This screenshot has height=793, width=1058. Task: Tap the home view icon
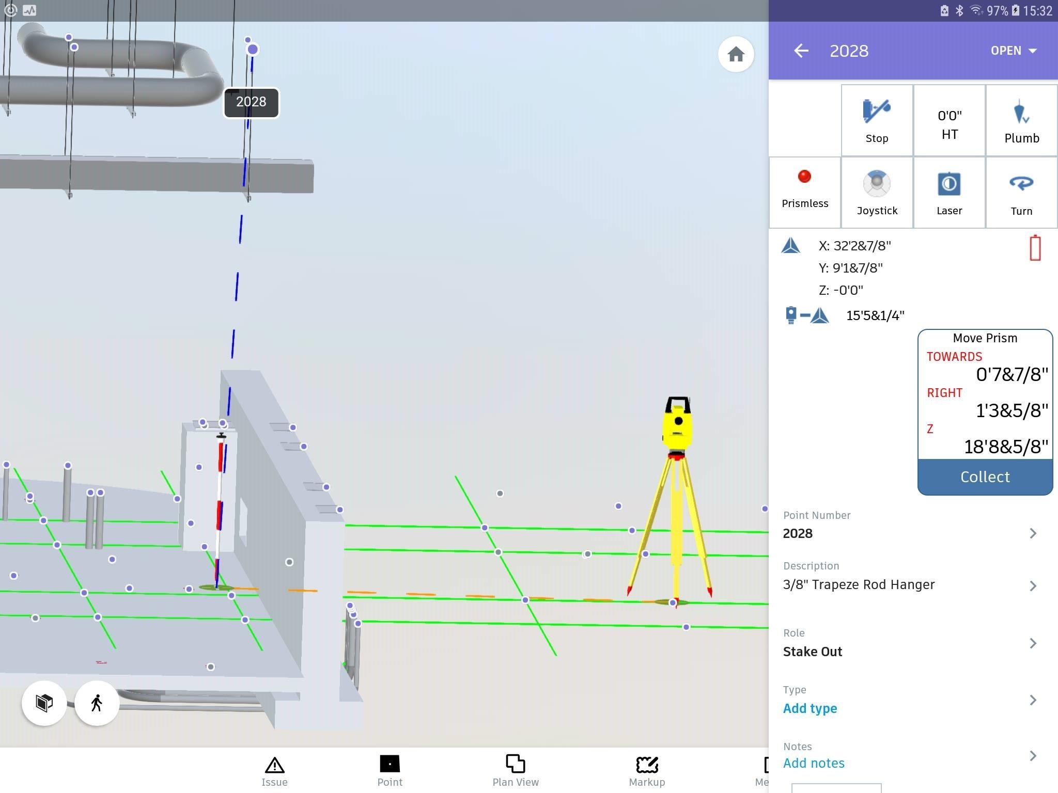point(736,54)
